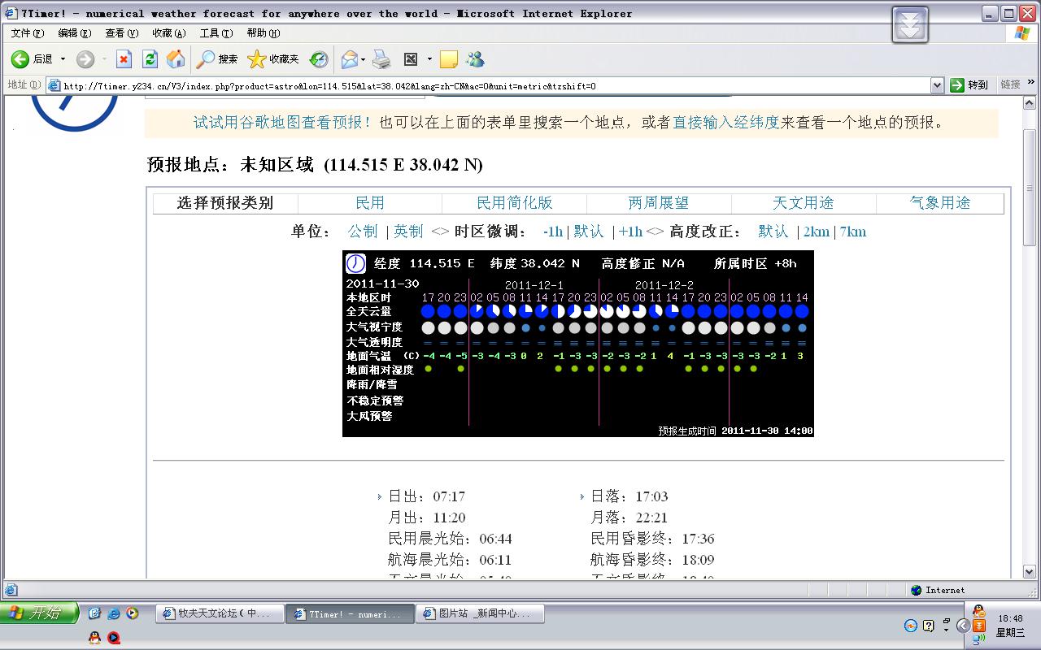Click the 开始 Start button

(40, 613)
